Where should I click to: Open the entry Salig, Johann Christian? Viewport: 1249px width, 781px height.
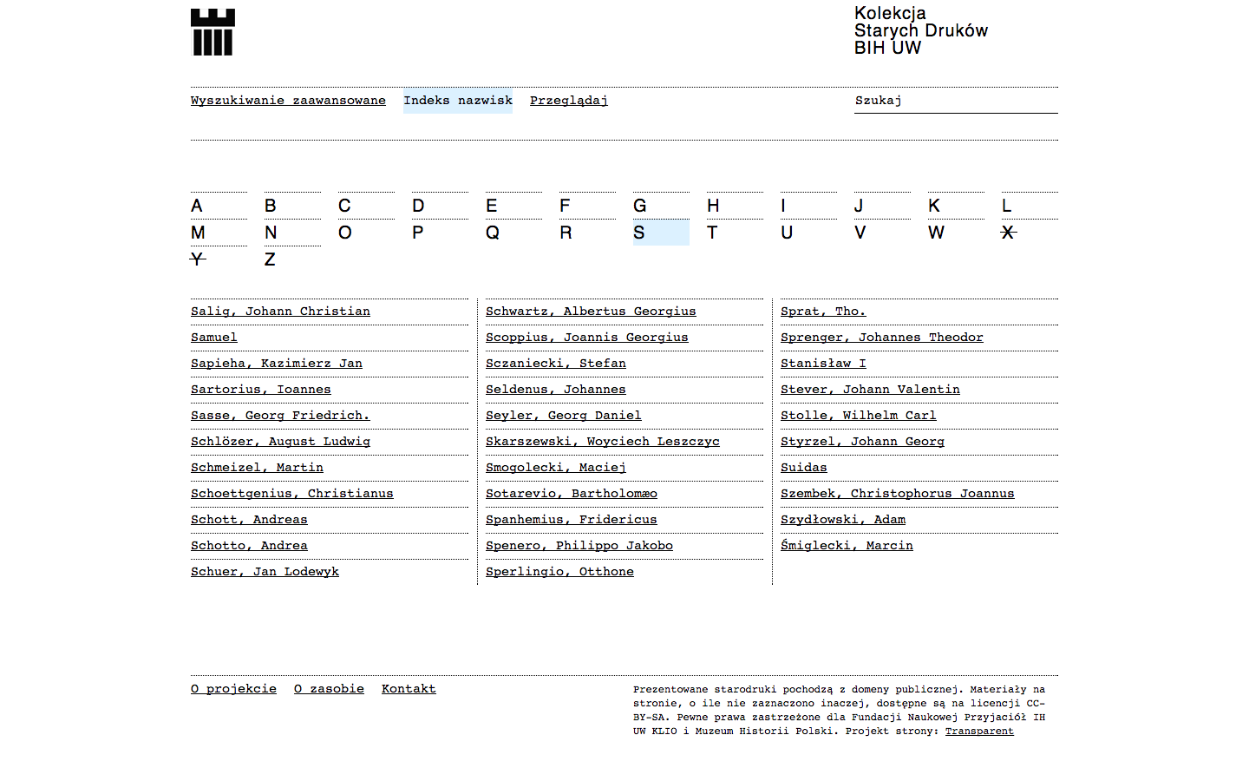280,311
